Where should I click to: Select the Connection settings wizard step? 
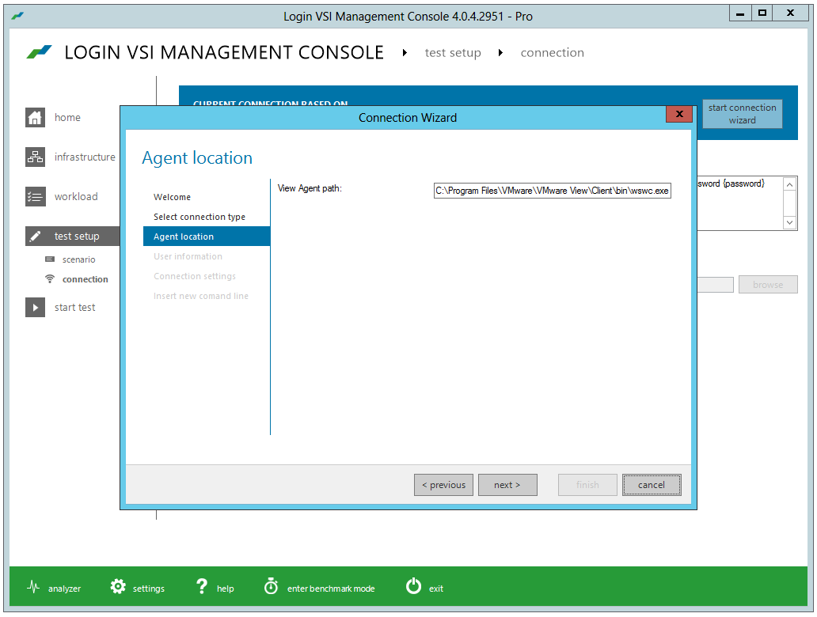tap(194, 277)
